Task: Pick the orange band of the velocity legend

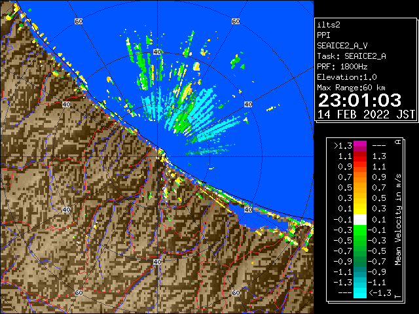Action: [x=360, y=177]
